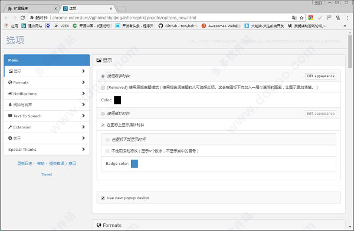Expand the Extension menu chevron
Image resolution: width=354 pixels, height=231 pixels.
click(x=84, y=127)
